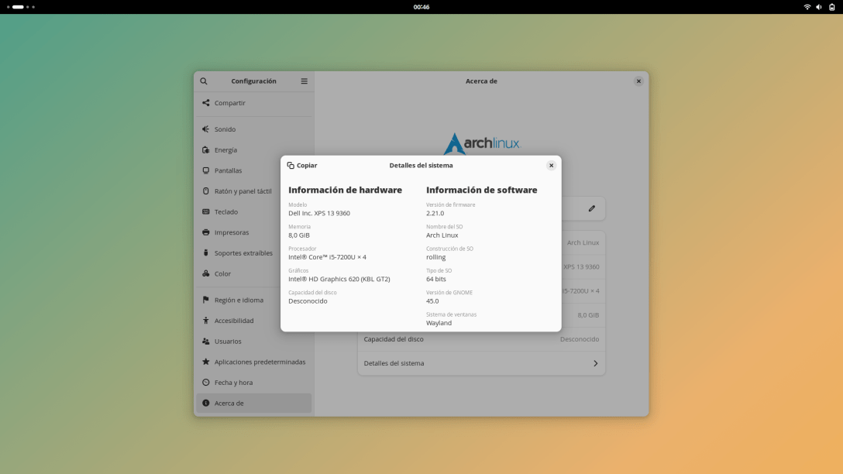Click the Capacidad del disco row in Acerca de

coord(481,339)
